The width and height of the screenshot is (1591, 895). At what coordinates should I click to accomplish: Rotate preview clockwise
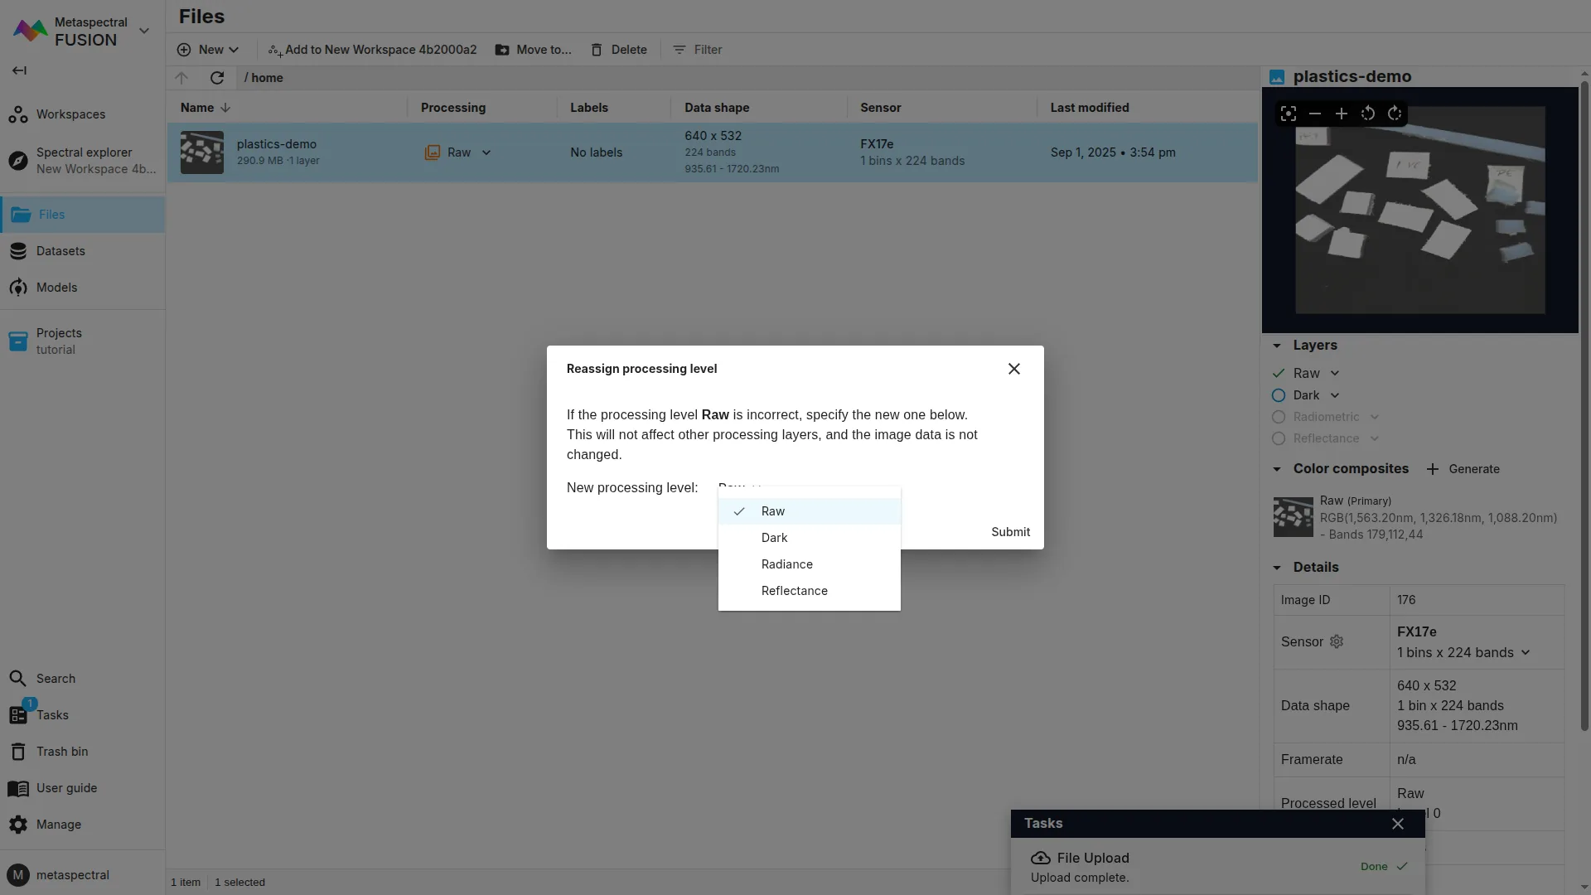1395,114
